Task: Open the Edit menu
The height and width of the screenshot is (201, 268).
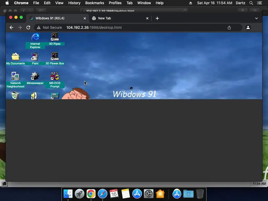Action: pyautogui.click(x=47, y=3)
